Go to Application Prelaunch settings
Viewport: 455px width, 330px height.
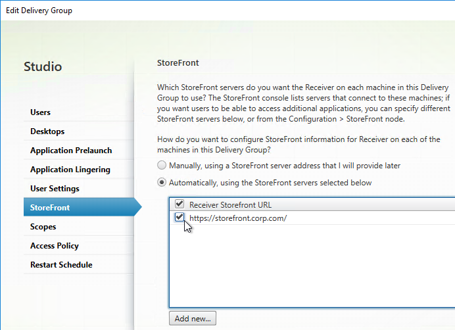tap(79, 151)
